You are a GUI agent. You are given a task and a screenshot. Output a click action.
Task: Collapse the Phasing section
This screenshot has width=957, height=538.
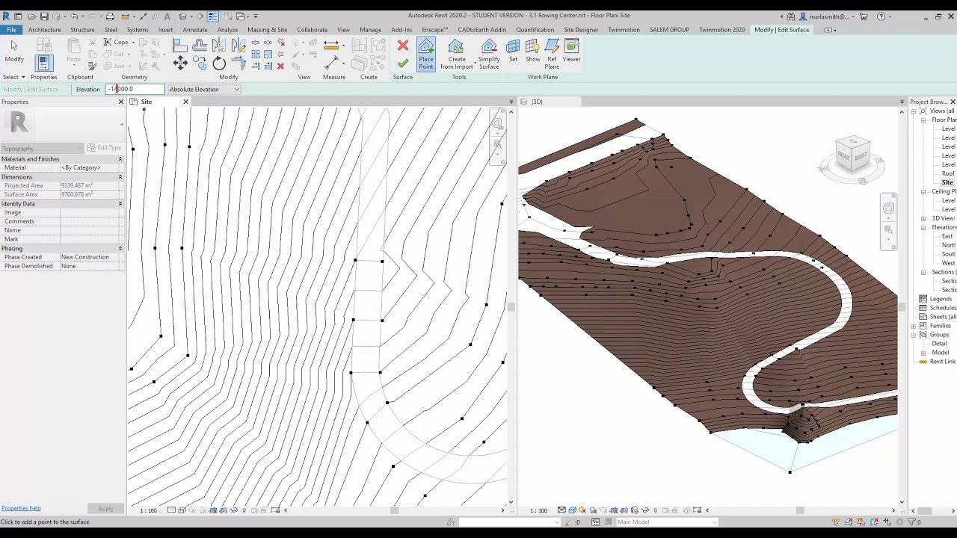point(120,248)
